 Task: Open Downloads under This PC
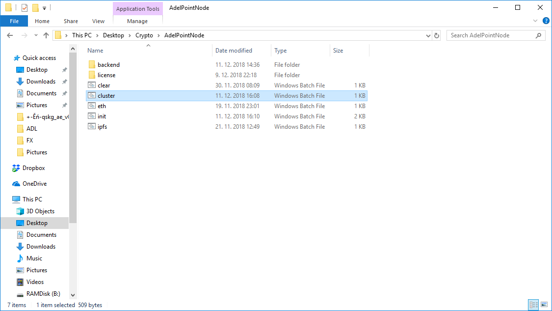click(41, 247)
